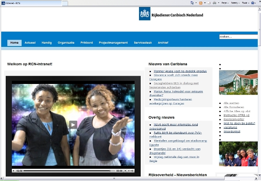
Task: Click the Read Mail toolbar icon
Action: (208, 3)
